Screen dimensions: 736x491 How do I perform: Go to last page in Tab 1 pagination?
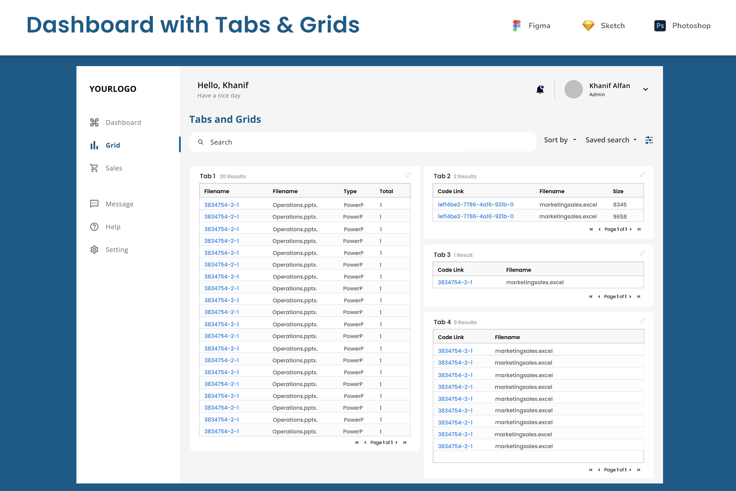pyautogui.click(x=405, y=443)
